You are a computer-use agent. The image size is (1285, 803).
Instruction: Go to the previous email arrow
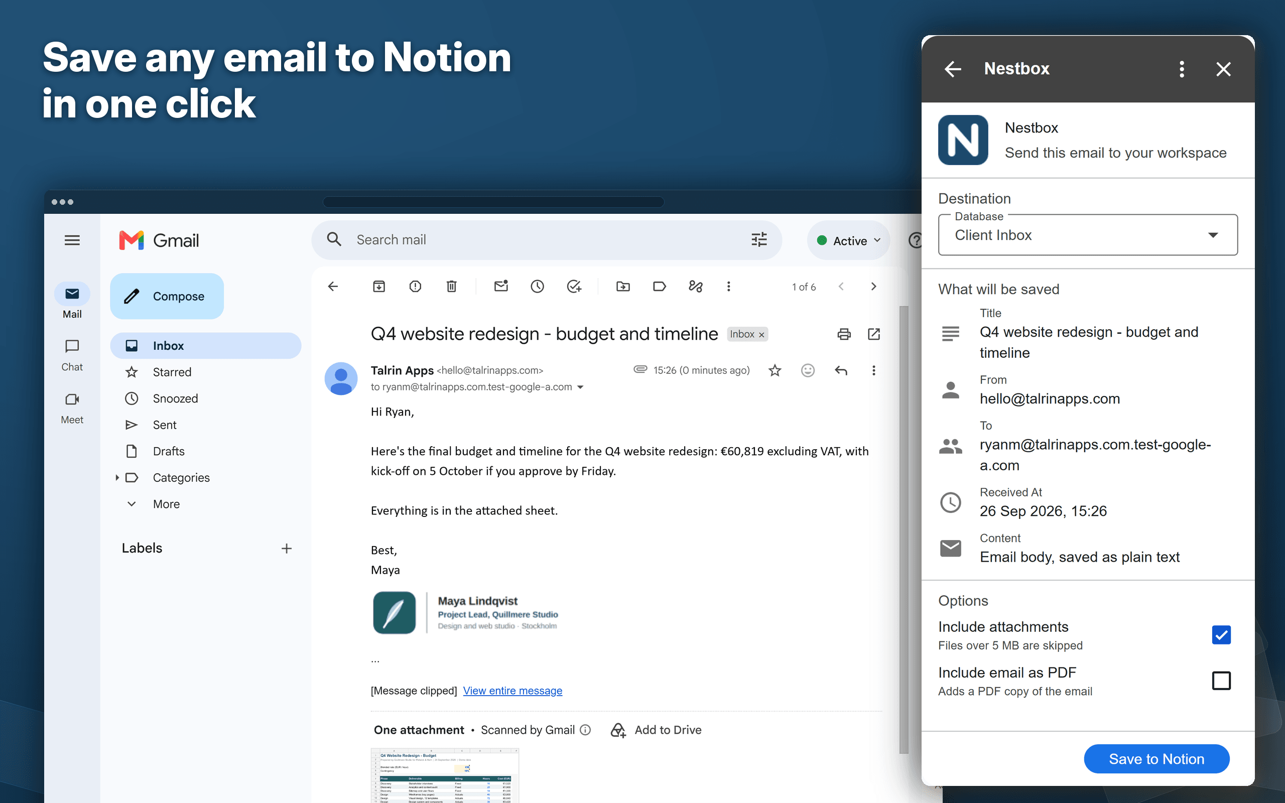click(841, 287)
